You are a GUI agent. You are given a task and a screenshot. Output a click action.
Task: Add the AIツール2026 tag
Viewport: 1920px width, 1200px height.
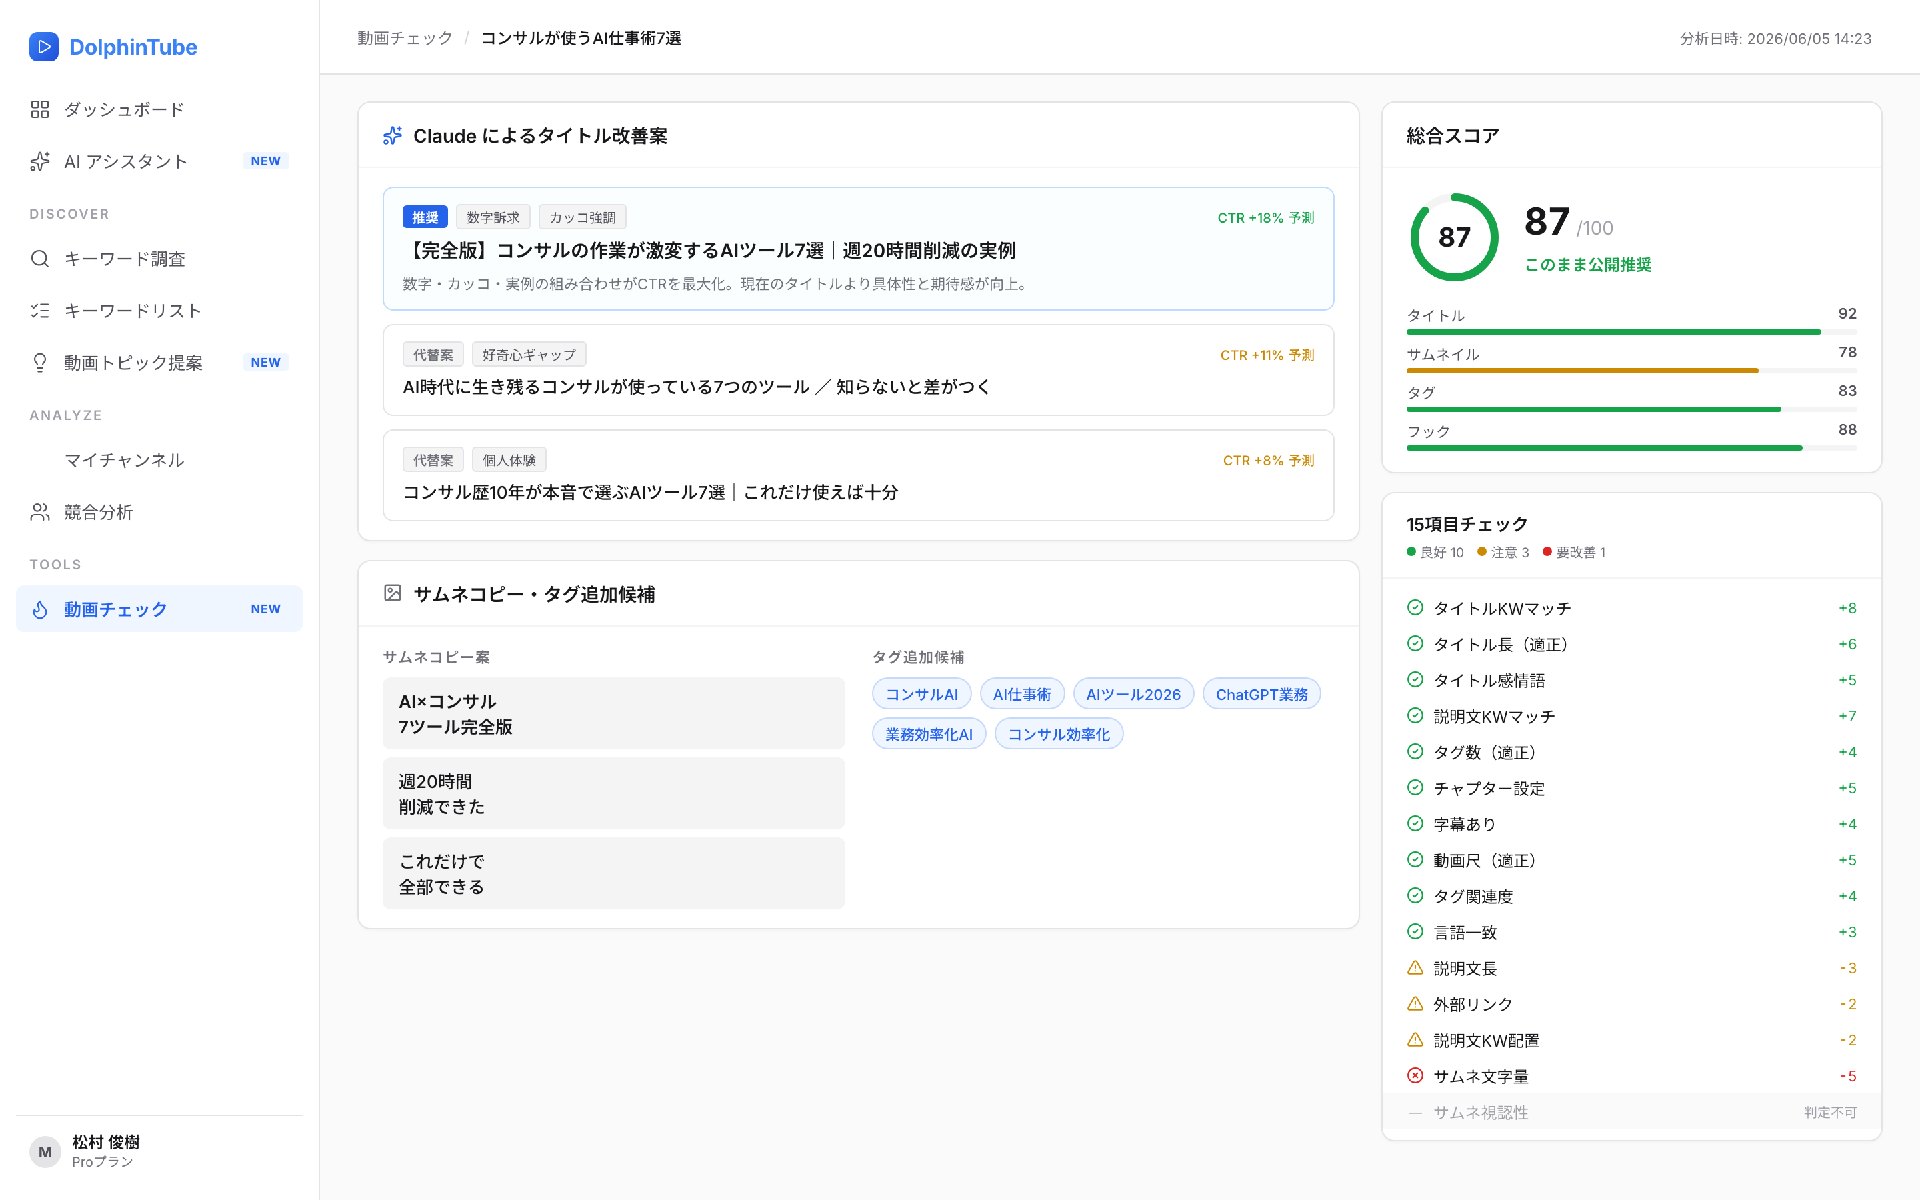(1133, 693)
